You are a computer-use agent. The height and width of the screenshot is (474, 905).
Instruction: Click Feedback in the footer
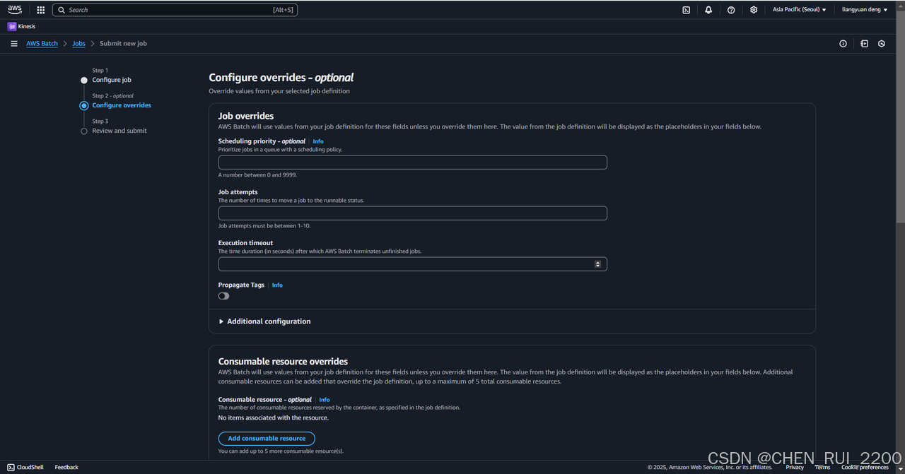[66, 467]
